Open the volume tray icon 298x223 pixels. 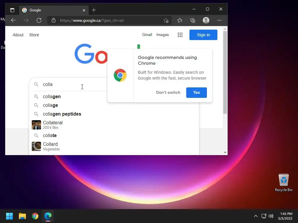[x=271, y=216]
